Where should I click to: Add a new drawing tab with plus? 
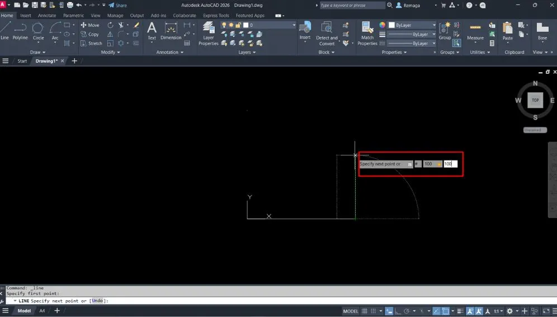tap(74, 61)
